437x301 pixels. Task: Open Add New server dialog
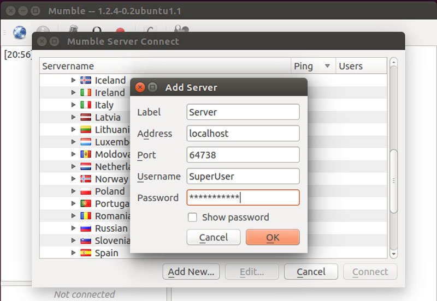coord(191,272)
